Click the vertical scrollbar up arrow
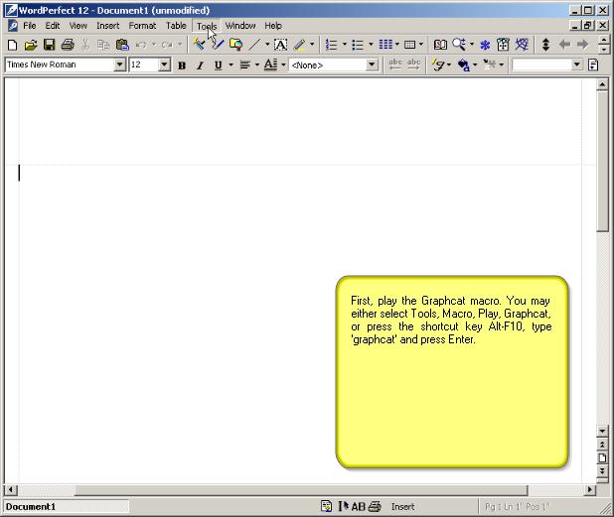The height and width of the screenshot is (517, 614). (602, 84)
